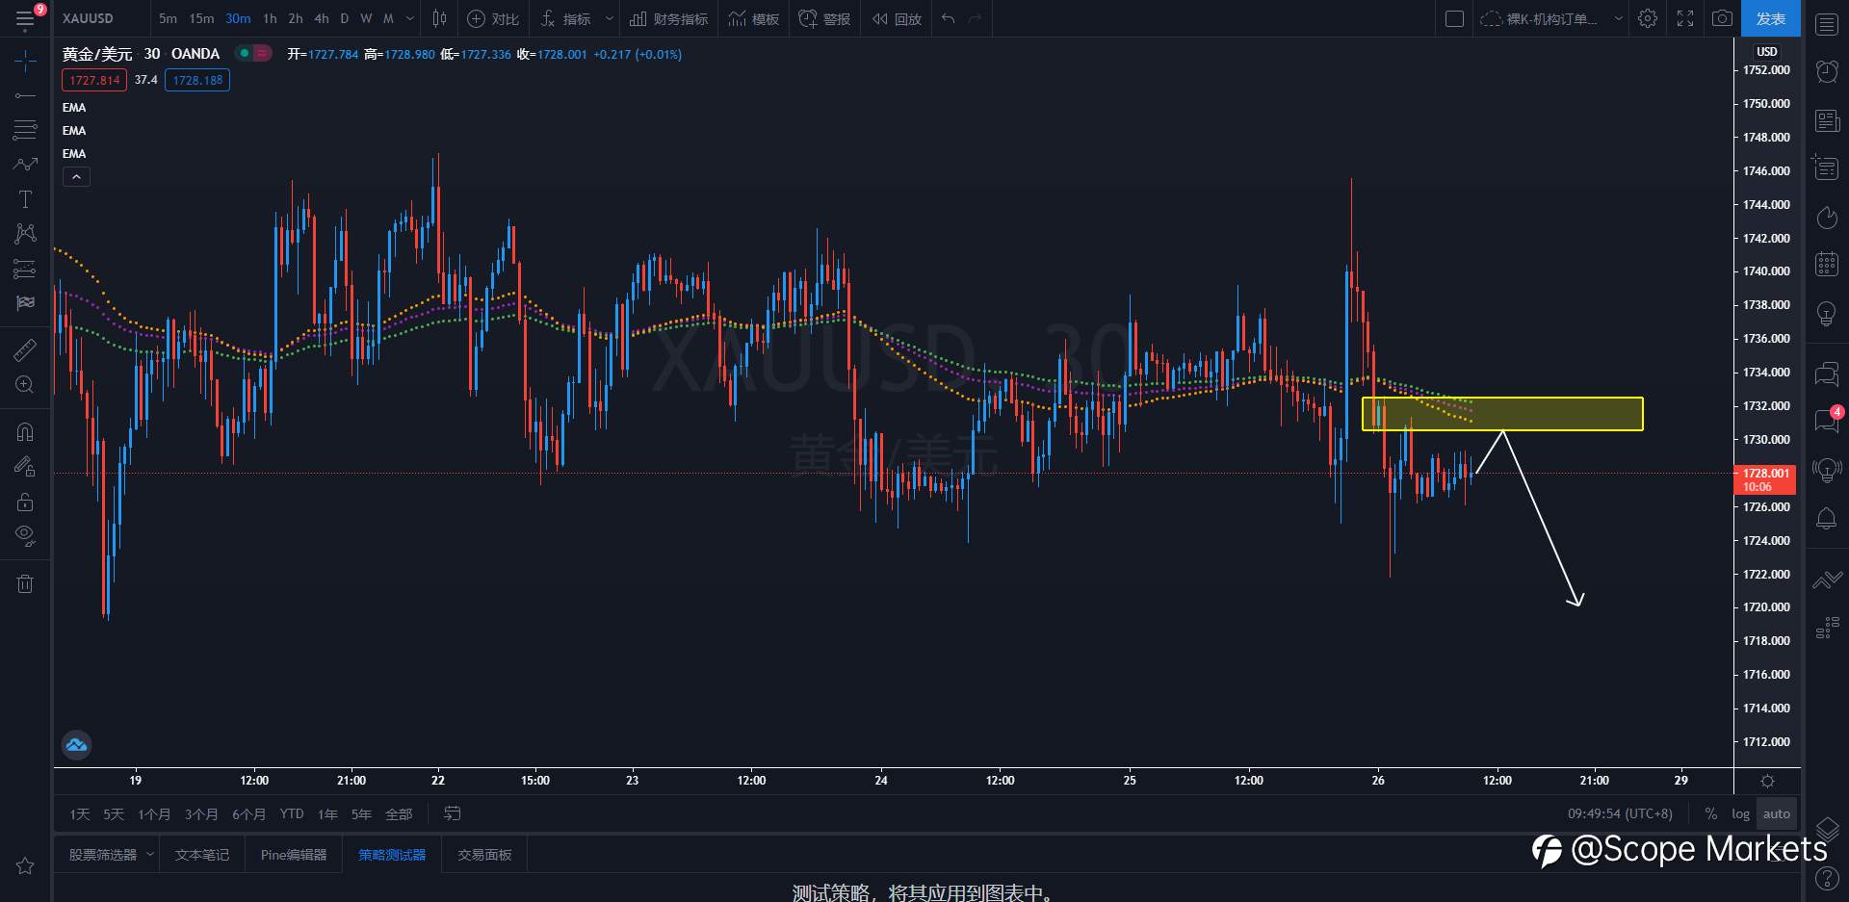Take a chart snapshot with camera icon
The width and height of the screenshot is (1849, 902).
click(1723, 18)
